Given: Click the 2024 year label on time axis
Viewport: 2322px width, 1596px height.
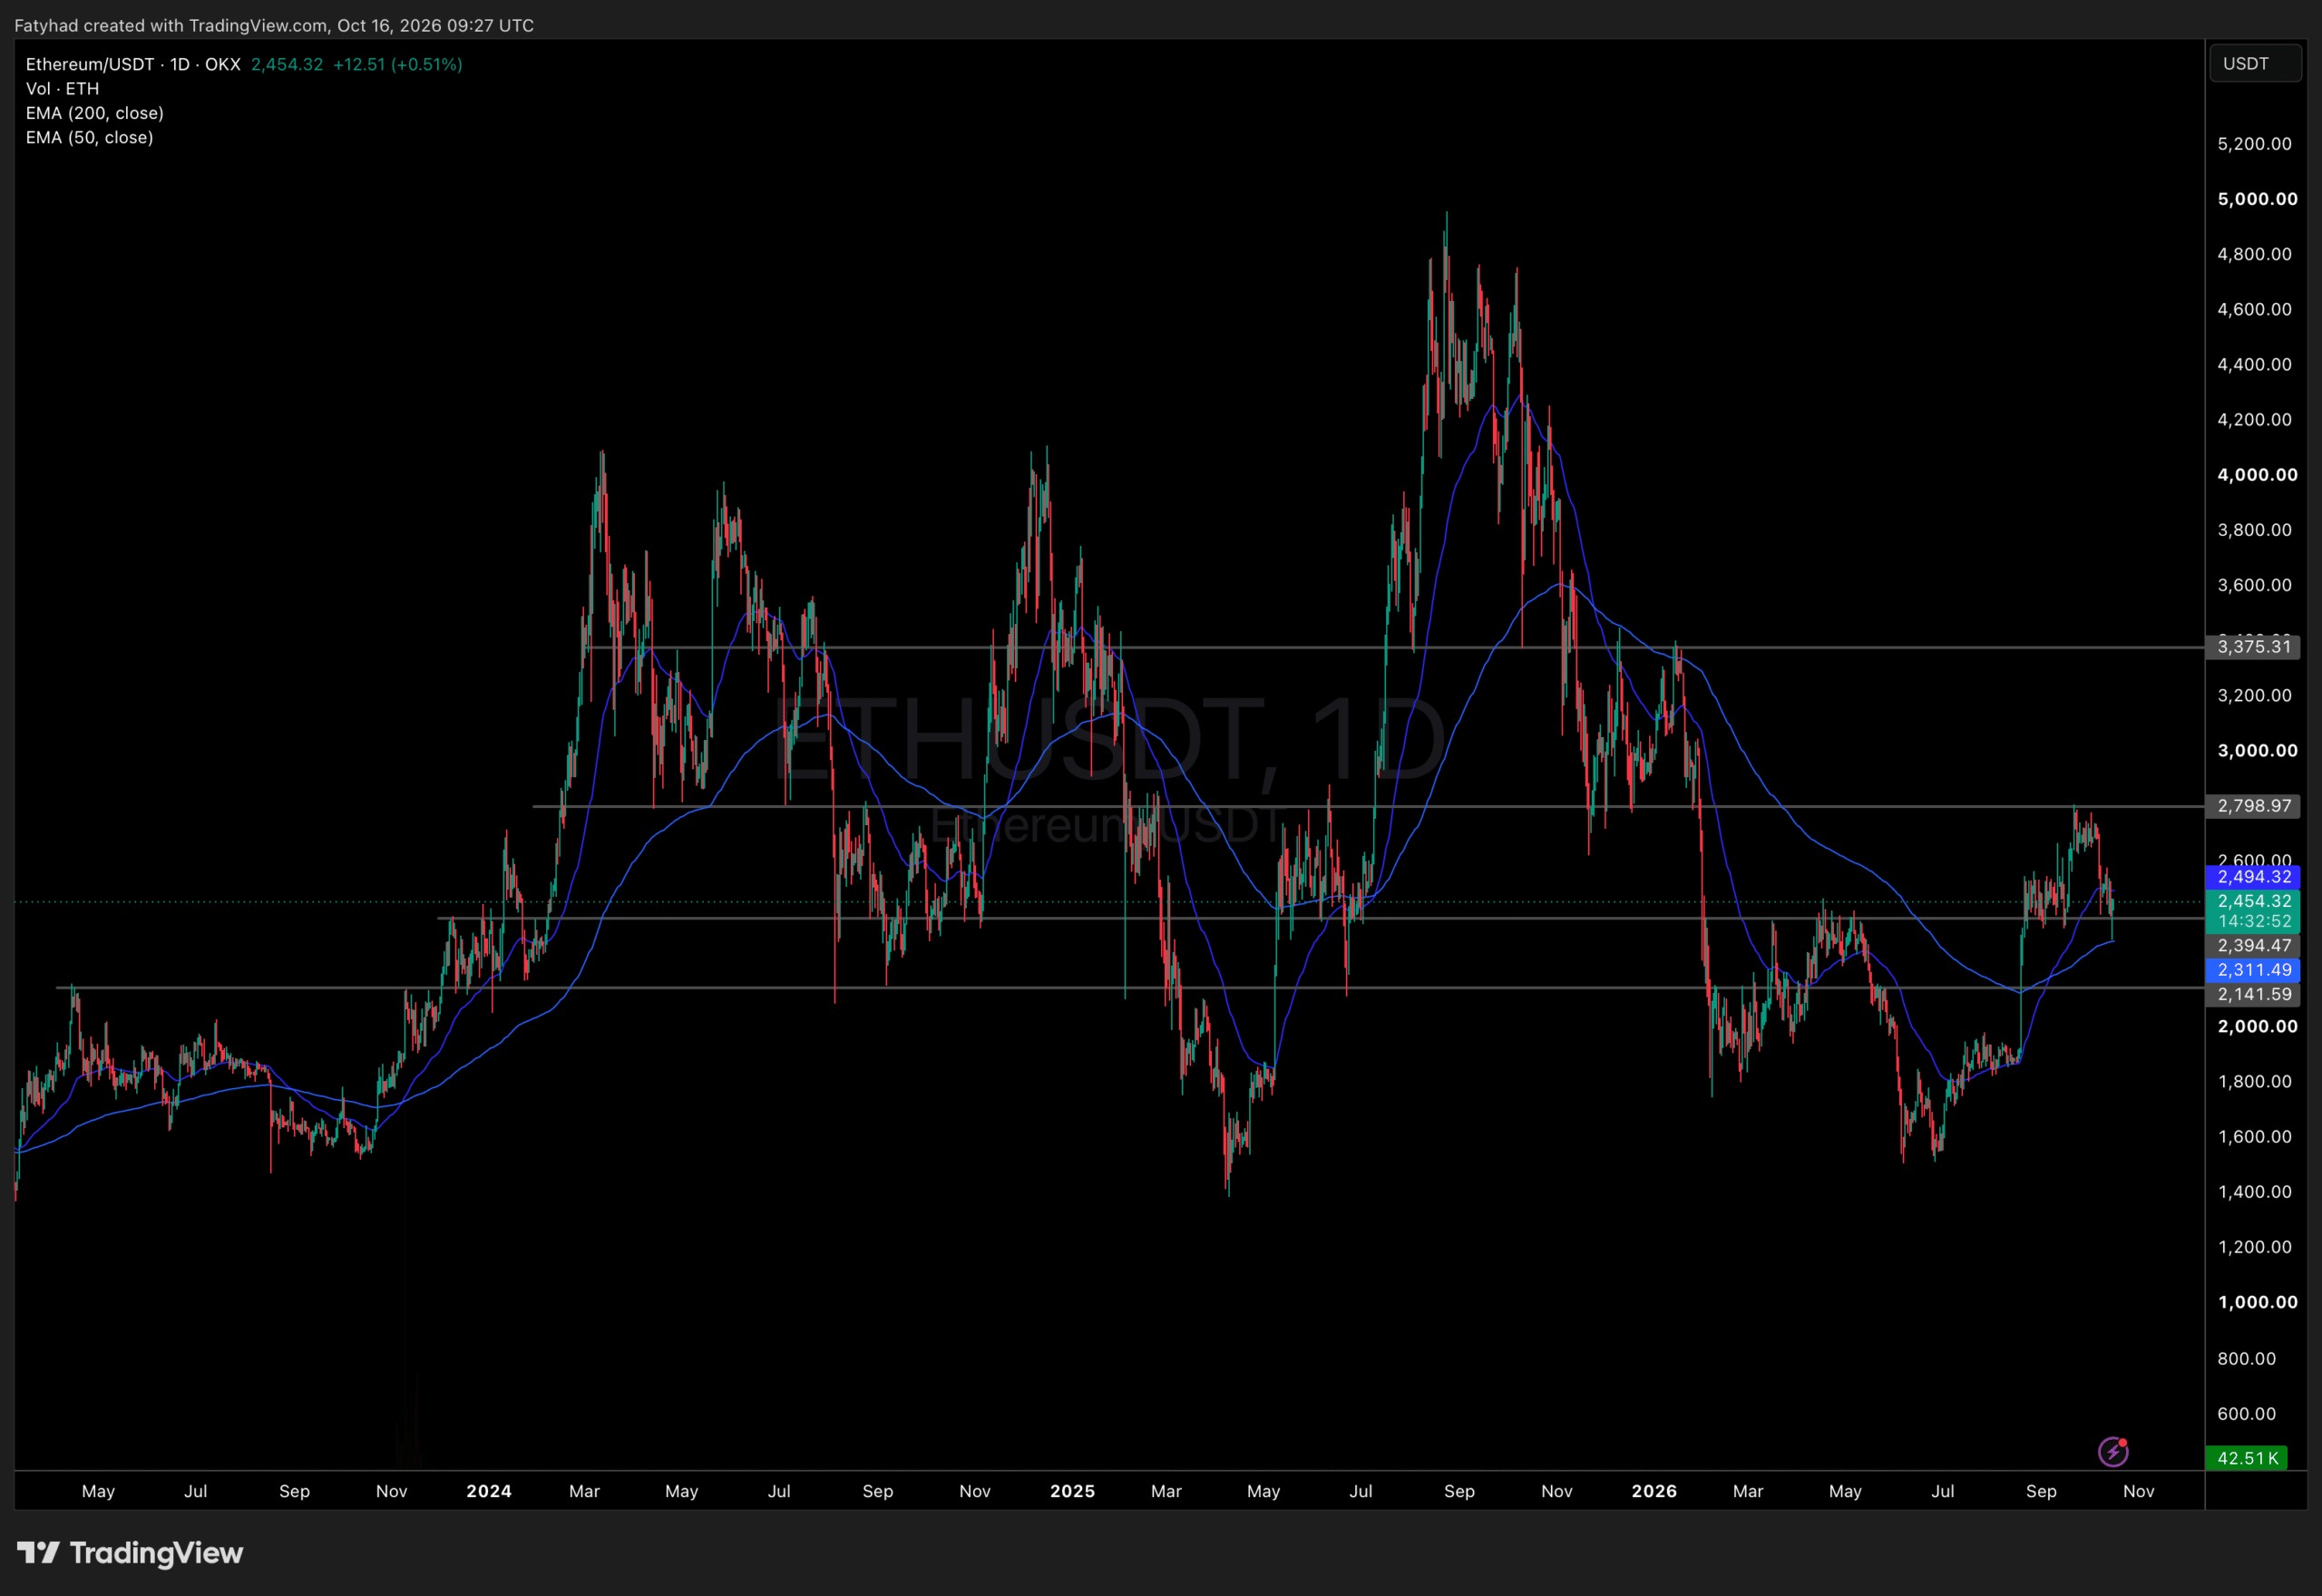Looking at the screenshot, I should pos(489,1491).
